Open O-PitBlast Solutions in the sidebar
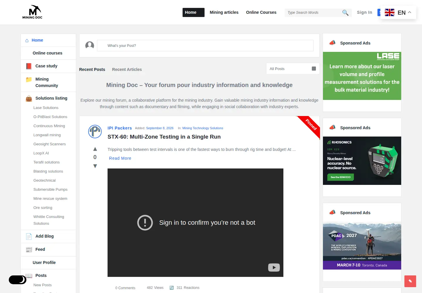422x293 pixels. coord(50,117)
